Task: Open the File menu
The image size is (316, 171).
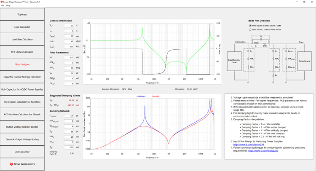Action: pos(3,5)
